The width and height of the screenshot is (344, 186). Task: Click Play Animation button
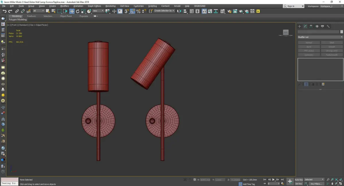coord(273,179)
